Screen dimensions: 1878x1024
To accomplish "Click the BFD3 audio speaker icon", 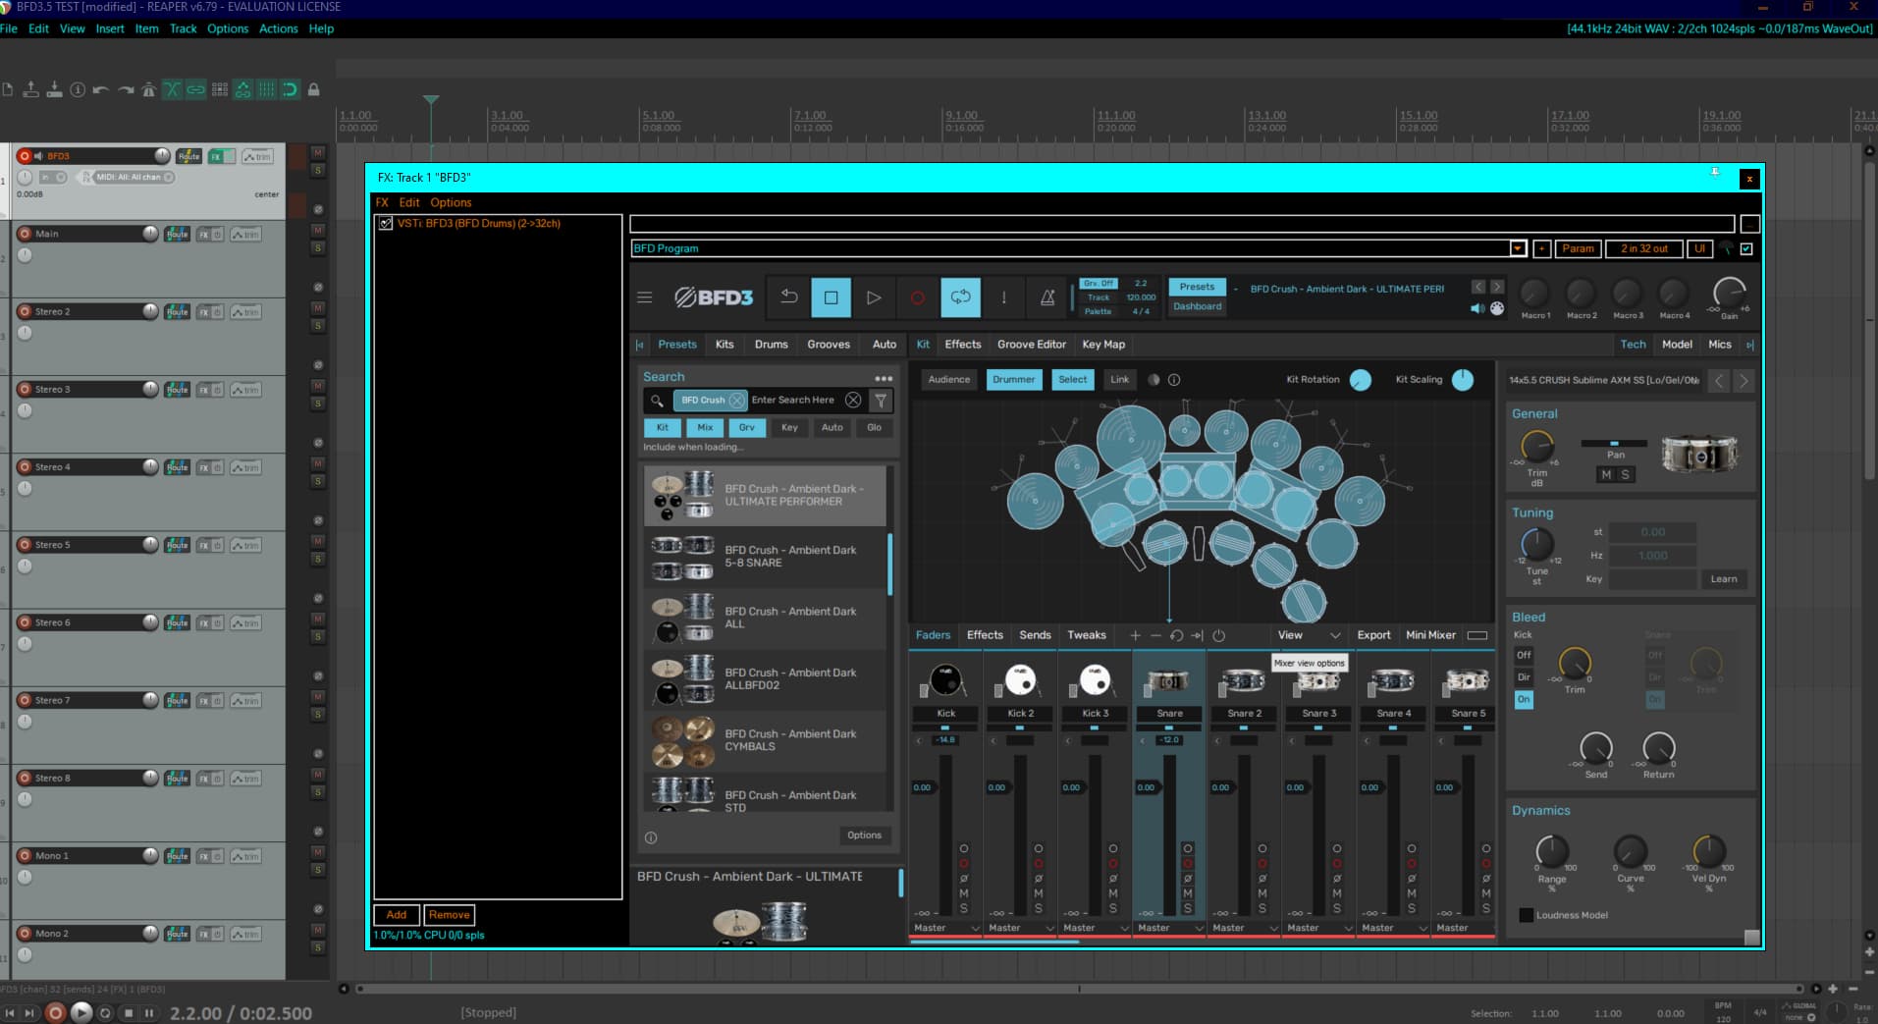I will point(1477,308).
